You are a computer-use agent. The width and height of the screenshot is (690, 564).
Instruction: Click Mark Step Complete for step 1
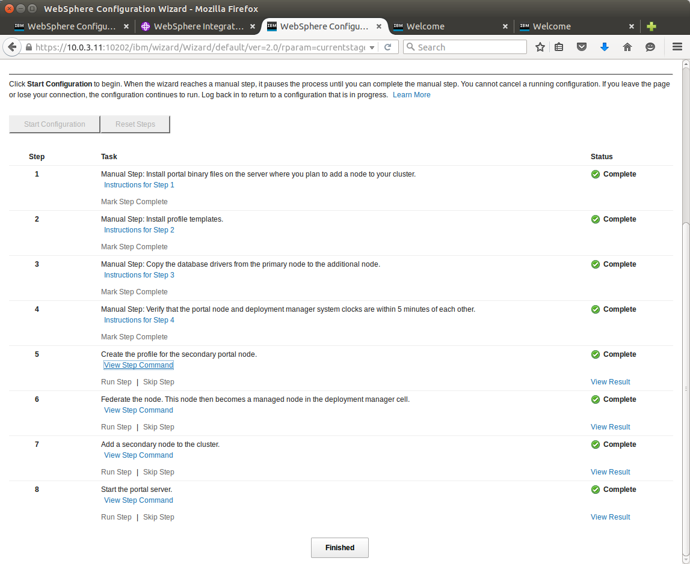134,202
